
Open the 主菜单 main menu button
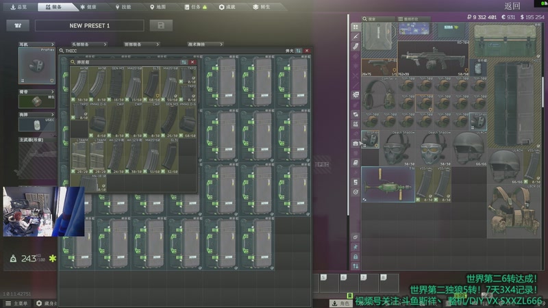(16, 303)
